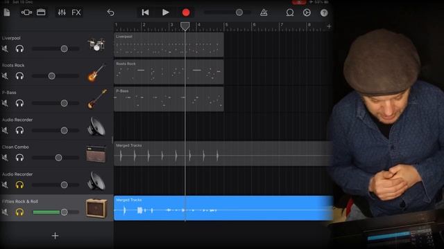Select the Clean Combo track name
The width and height of the screenshot is (444, 249).
point(15,147)
